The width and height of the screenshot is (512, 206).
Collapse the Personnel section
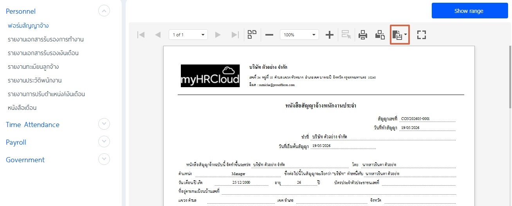point(104,11)
